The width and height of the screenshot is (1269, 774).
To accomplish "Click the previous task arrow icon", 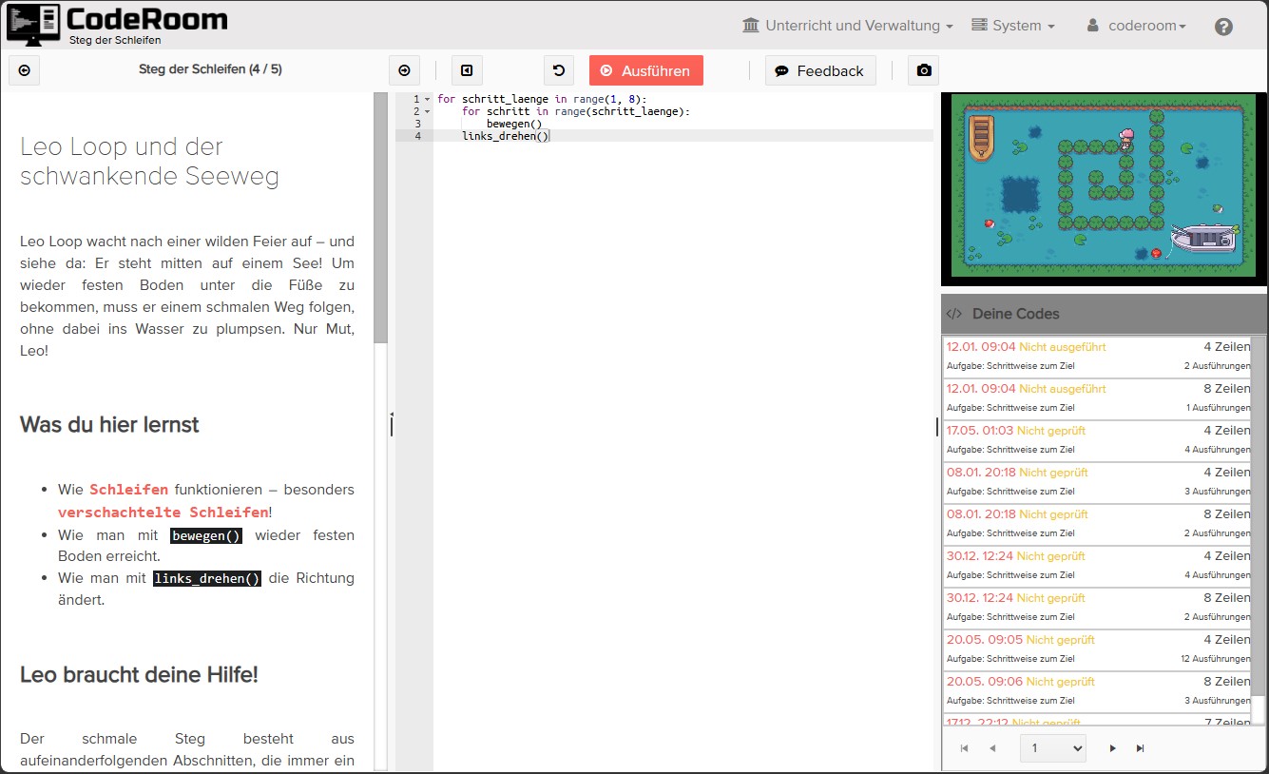I will coord(24,70).
